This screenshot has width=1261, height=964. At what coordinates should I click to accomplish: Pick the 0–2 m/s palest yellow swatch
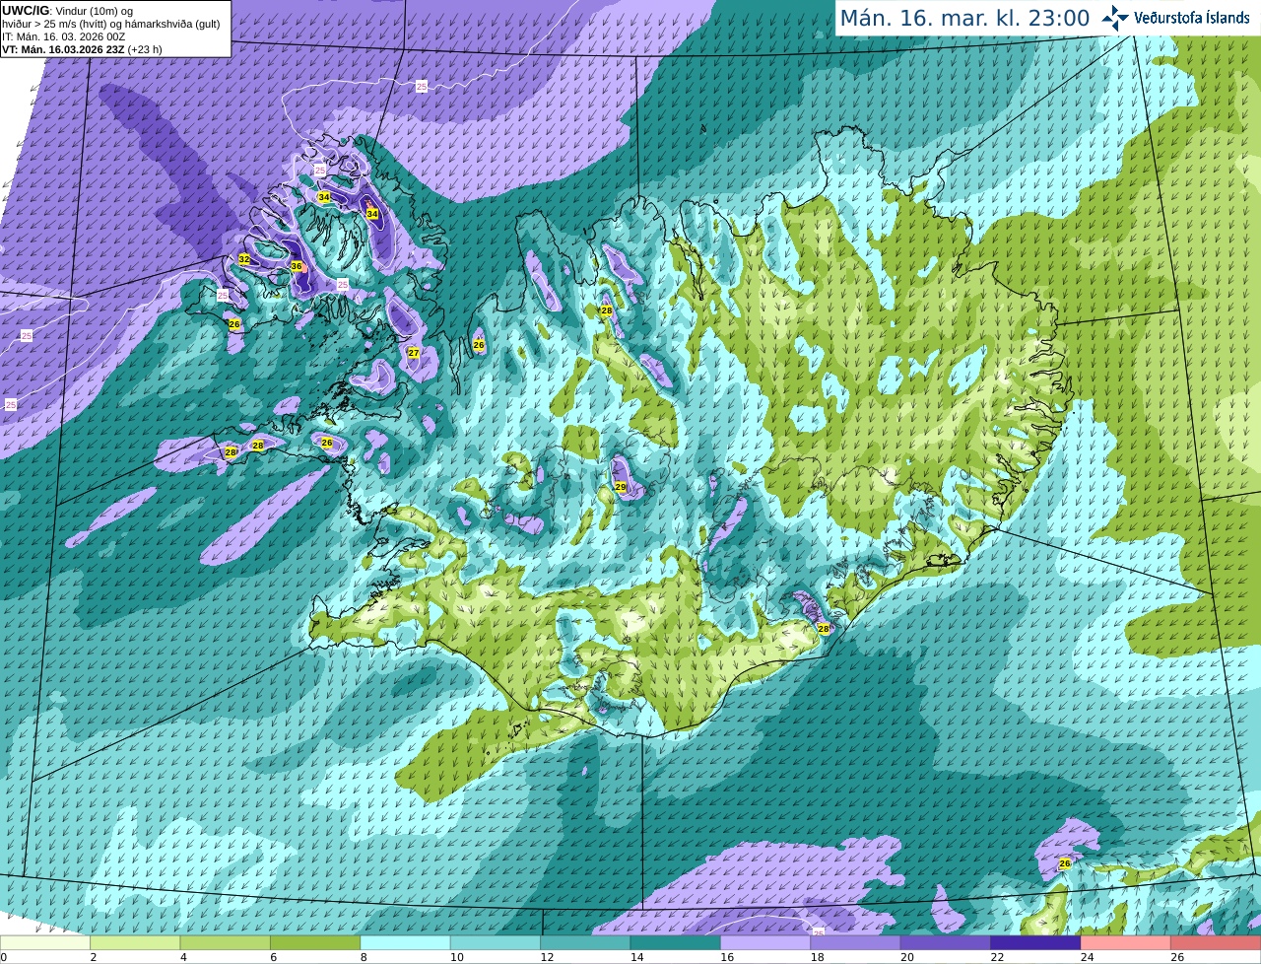(45, 943)
